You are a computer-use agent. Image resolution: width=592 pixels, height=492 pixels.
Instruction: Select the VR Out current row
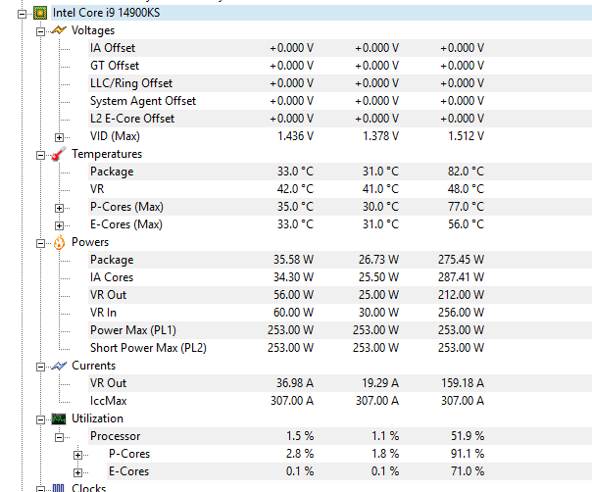(340, 383)
